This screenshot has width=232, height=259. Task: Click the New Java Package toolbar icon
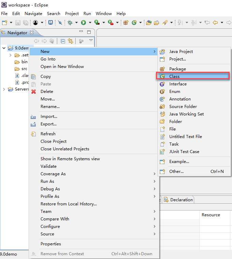[126, 23]
